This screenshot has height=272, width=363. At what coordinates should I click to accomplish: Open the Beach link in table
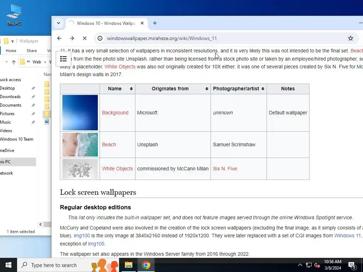pyautogui.click(x=109, y=144)
